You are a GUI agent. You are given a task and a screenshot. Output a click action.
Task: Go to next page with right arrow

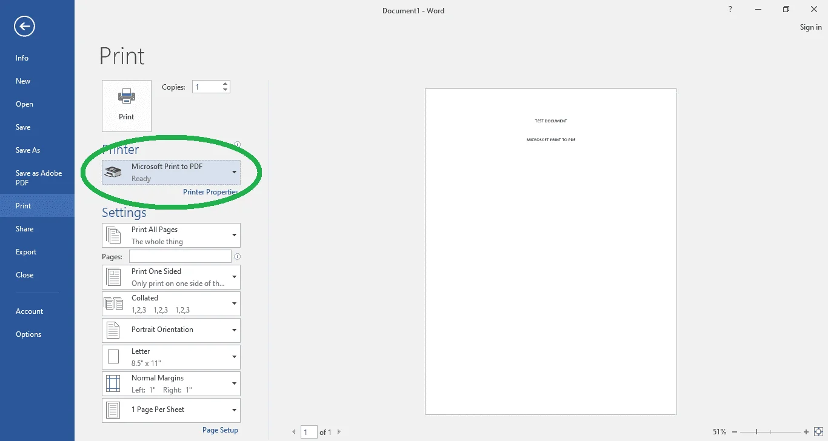tap(339, 432)
